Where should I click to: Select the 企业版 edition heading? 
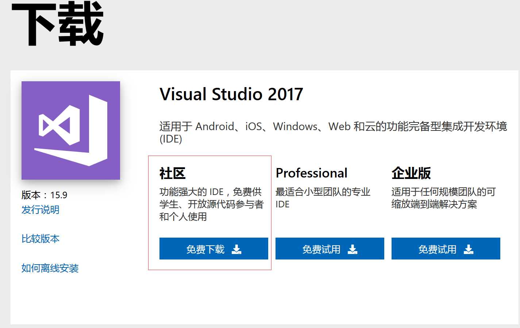411,173
